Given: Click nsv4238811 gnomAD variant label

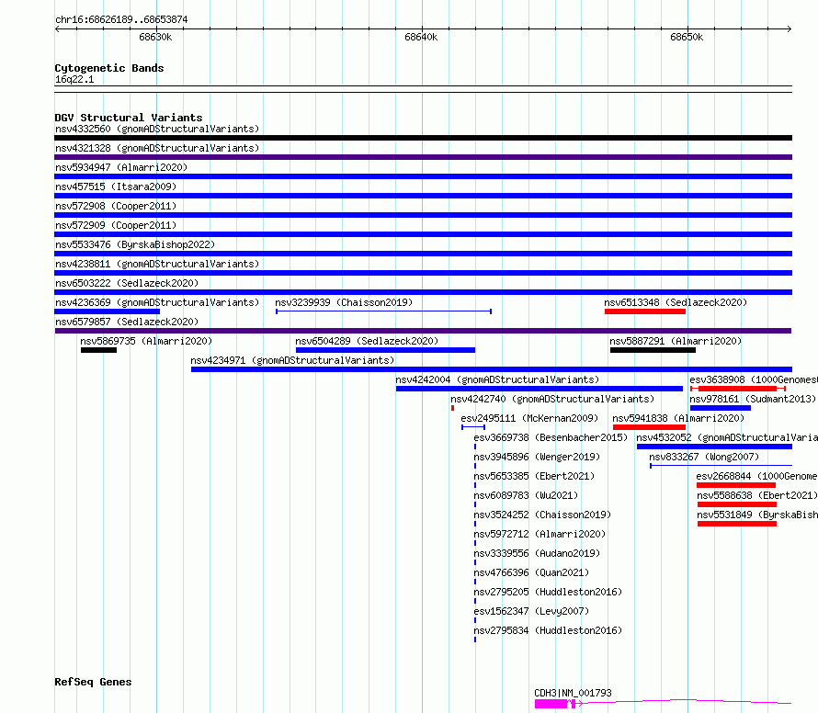Looking at the screenshot, I should [157, 264].
